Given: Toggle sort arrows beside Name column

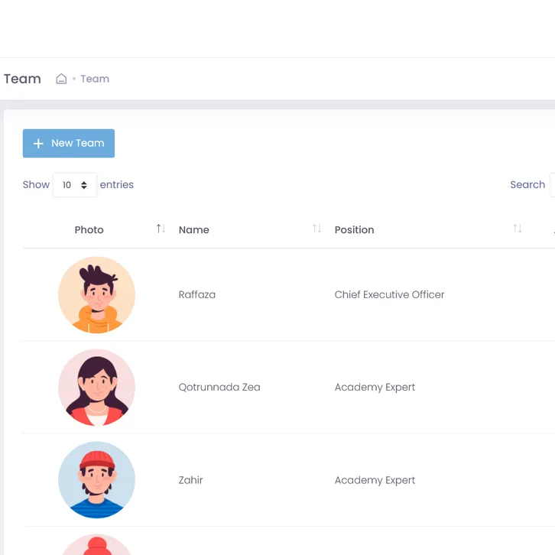Looking at the screenshot, I should pyautogui.click(x=316, y=229).
